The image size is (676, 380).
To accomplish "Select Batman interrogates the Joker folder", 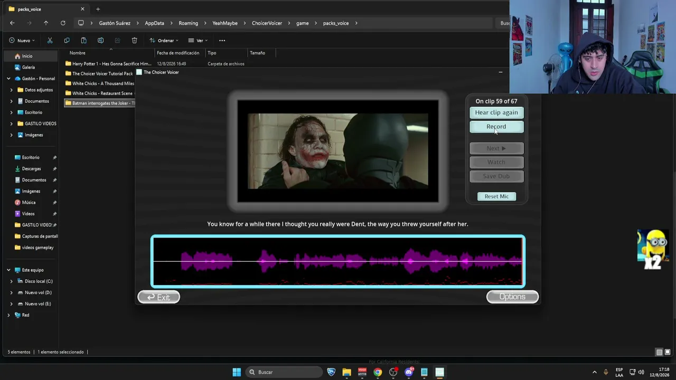I will click(100, 103).
